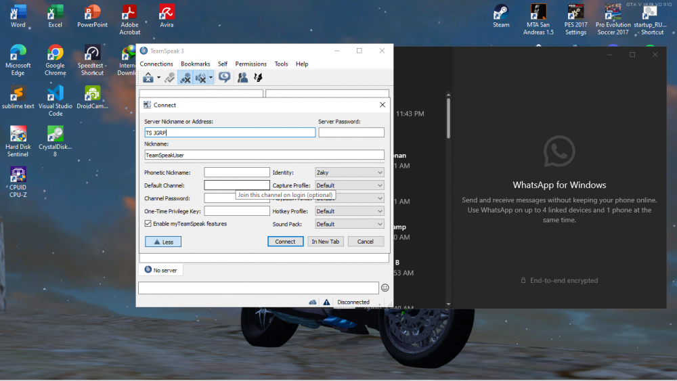The width and height of the screenshot is (677, 381).
Task: Open Steam desktop shortcut
Action: pos(501,16)
